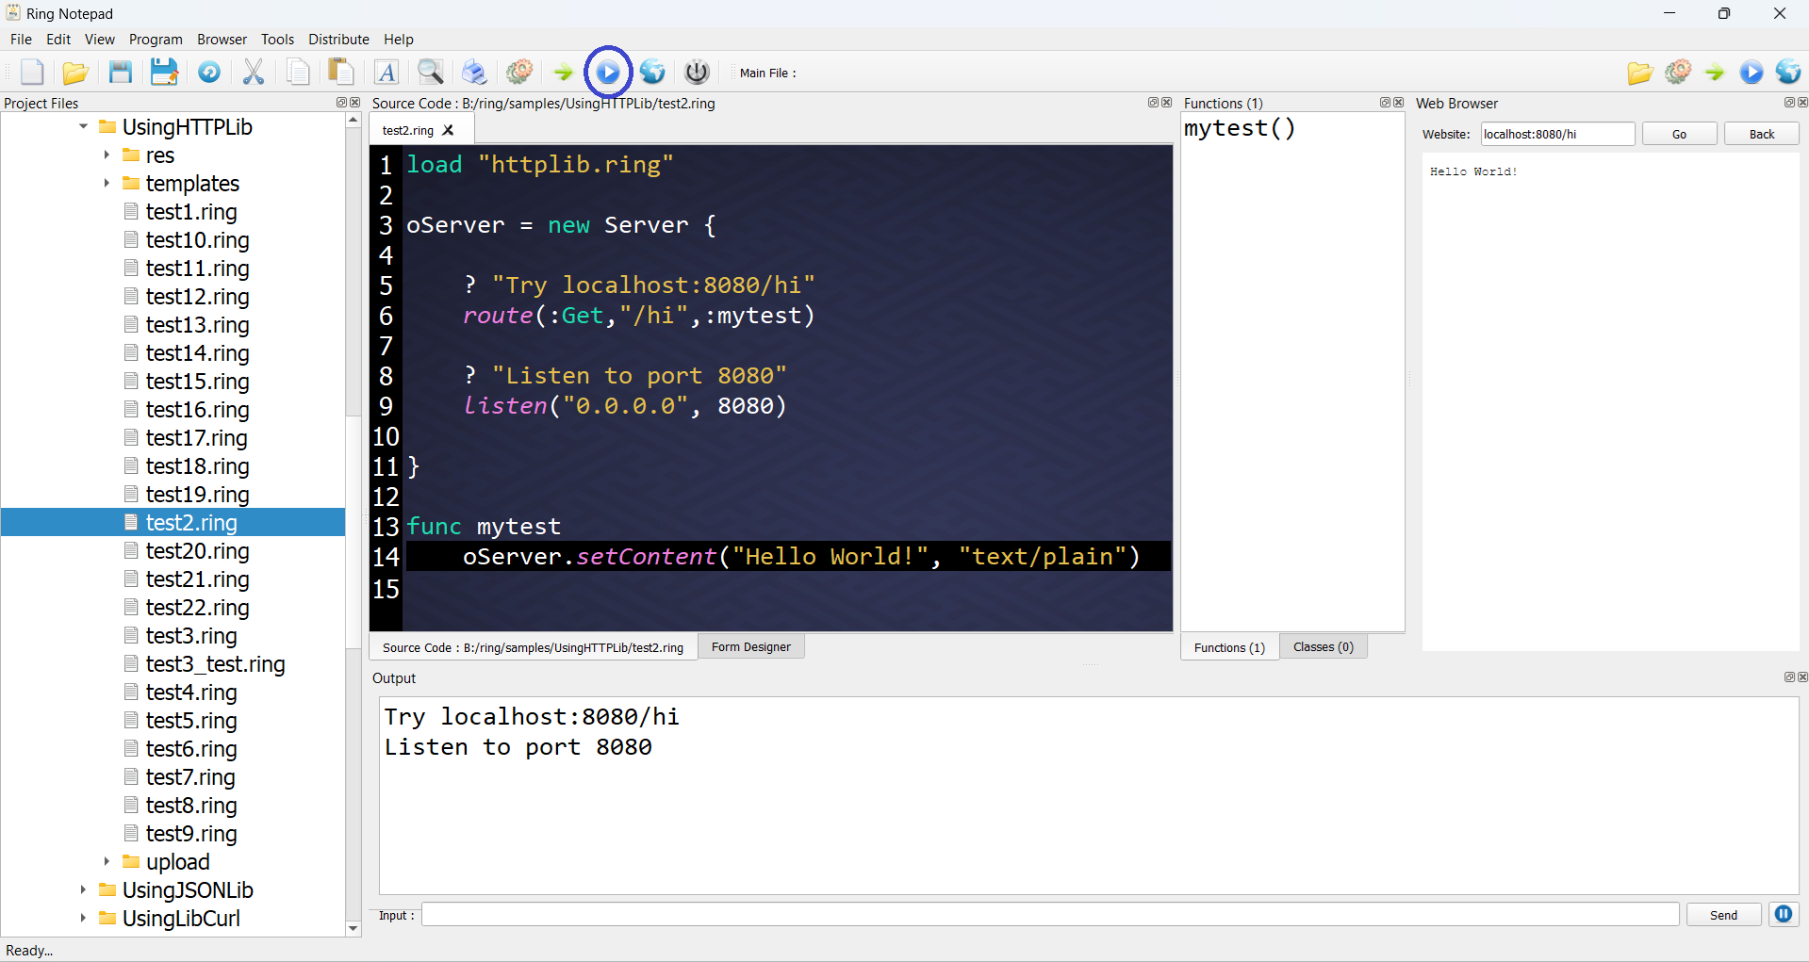Viewport: 1809px width, 962px height.
Task: Toggle undock of the Project Files panel
Action: tap(341, 103)
